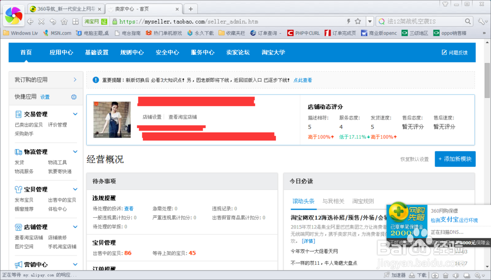Viewport: 491px width, 280px height.
Task: Click the 360 browser colorful logo
Action: pos(14,15)
